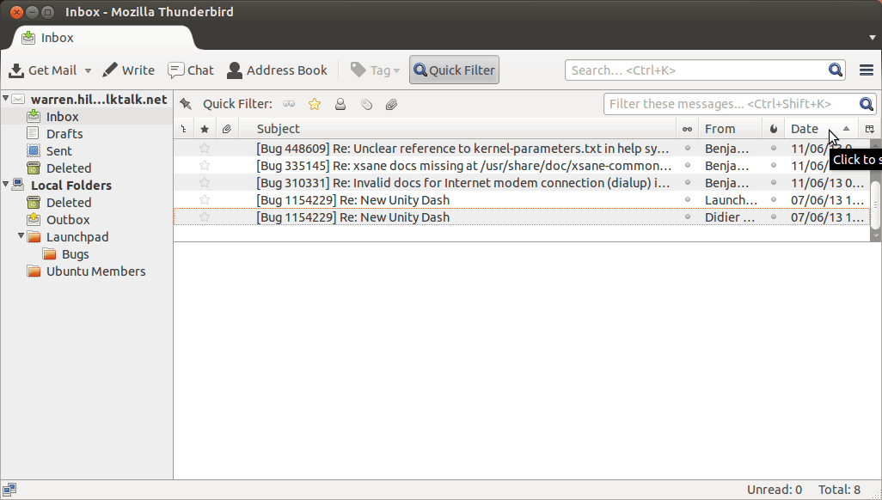
Task: Filter to show only unread messages
Action: click(289, 104)
